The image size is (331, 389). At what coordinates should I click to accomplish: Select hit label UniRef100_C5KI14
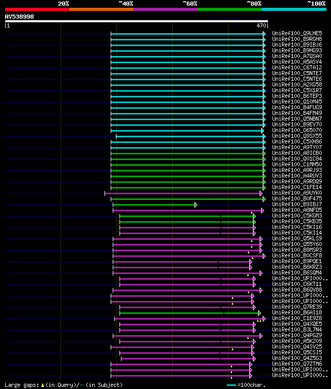pyautogui.click(x=297, y=233)
